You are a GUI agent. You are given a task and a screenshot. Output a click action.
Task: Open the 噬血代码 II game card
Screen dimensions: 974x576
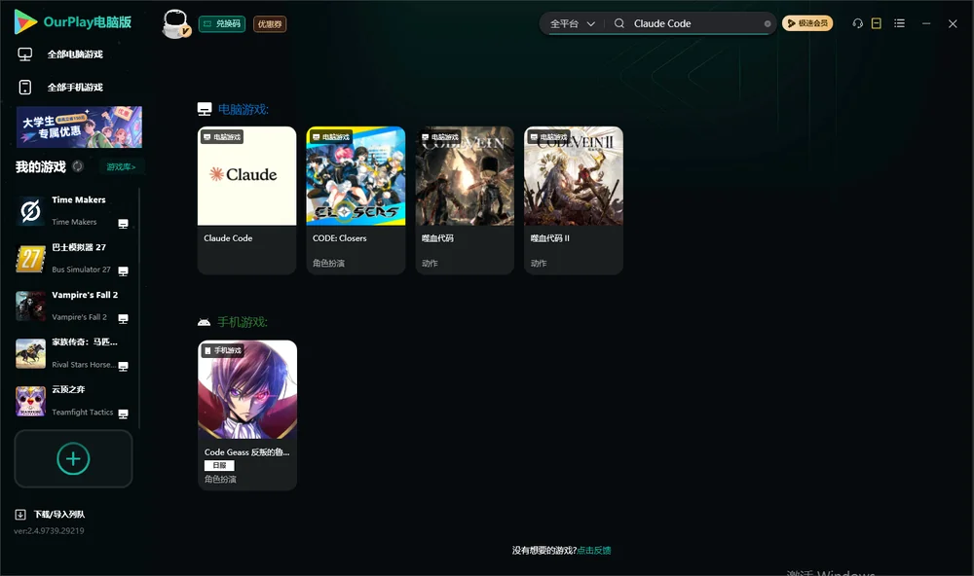[574, 200]
